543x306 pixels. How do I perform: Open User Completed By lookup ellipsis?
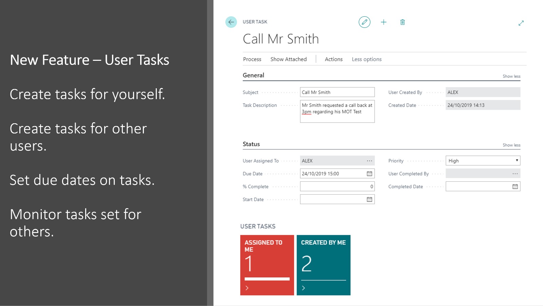pos(515,174)
